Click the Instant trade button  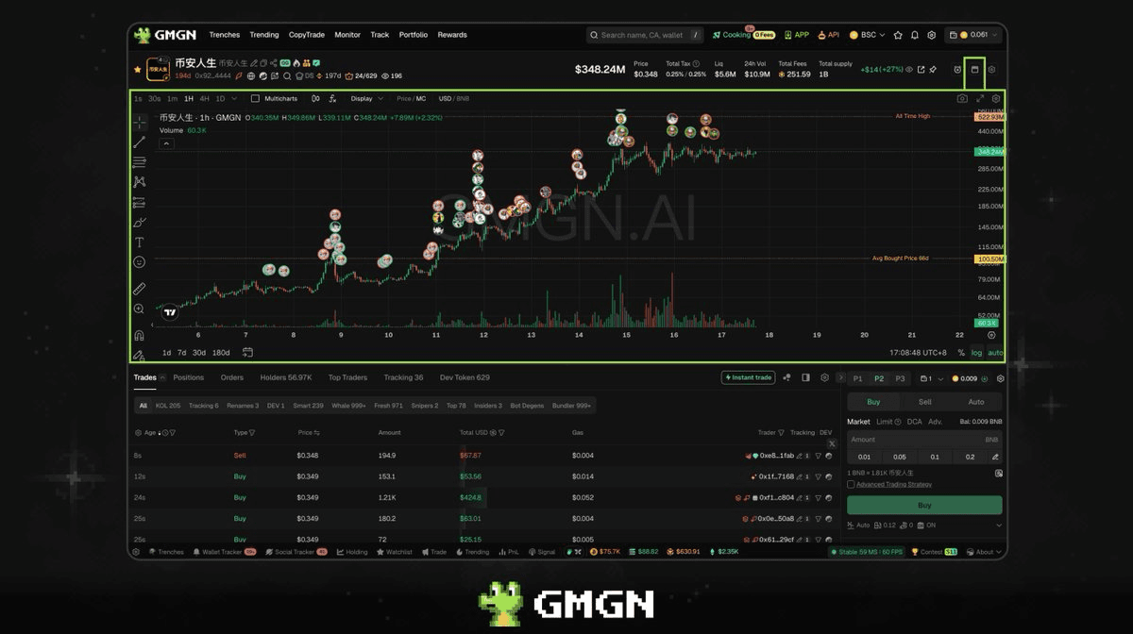[x=748, y=377]
